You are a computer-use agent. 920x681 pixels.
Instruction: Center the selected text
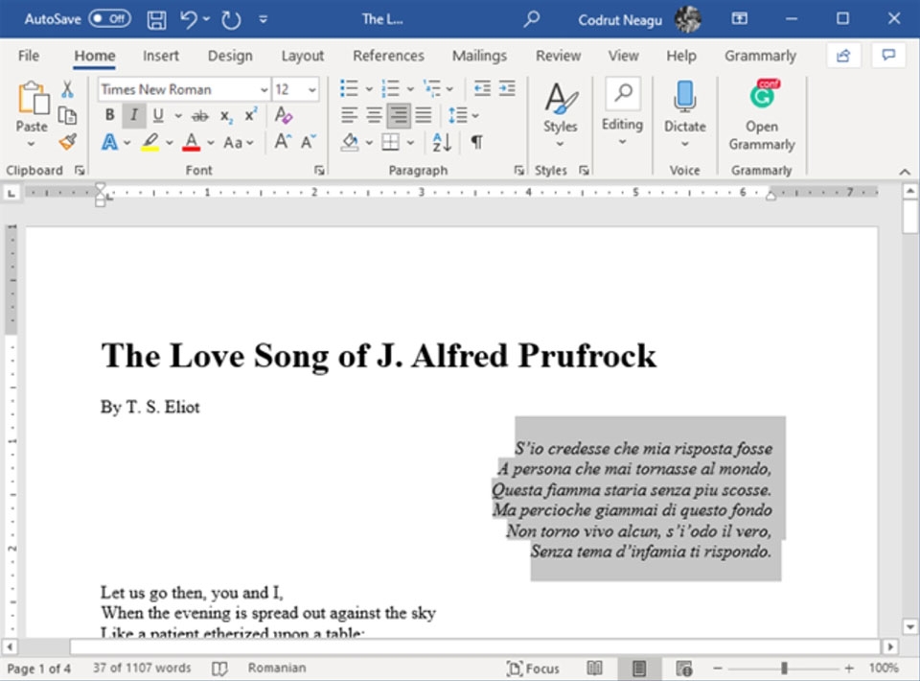pos(374,115)
